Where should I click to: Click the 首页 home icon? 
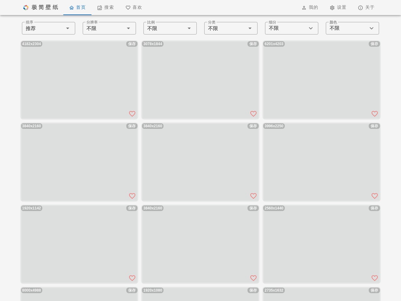[x=72, y=8]
